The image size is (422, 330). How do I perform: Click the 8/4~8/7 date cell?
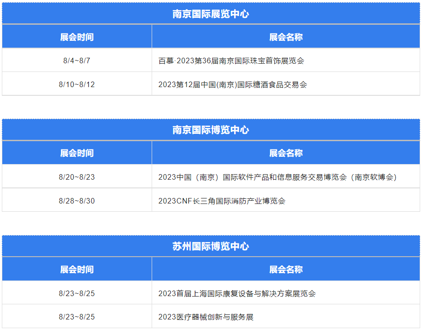pyautogui.click(x=77, y=60)
